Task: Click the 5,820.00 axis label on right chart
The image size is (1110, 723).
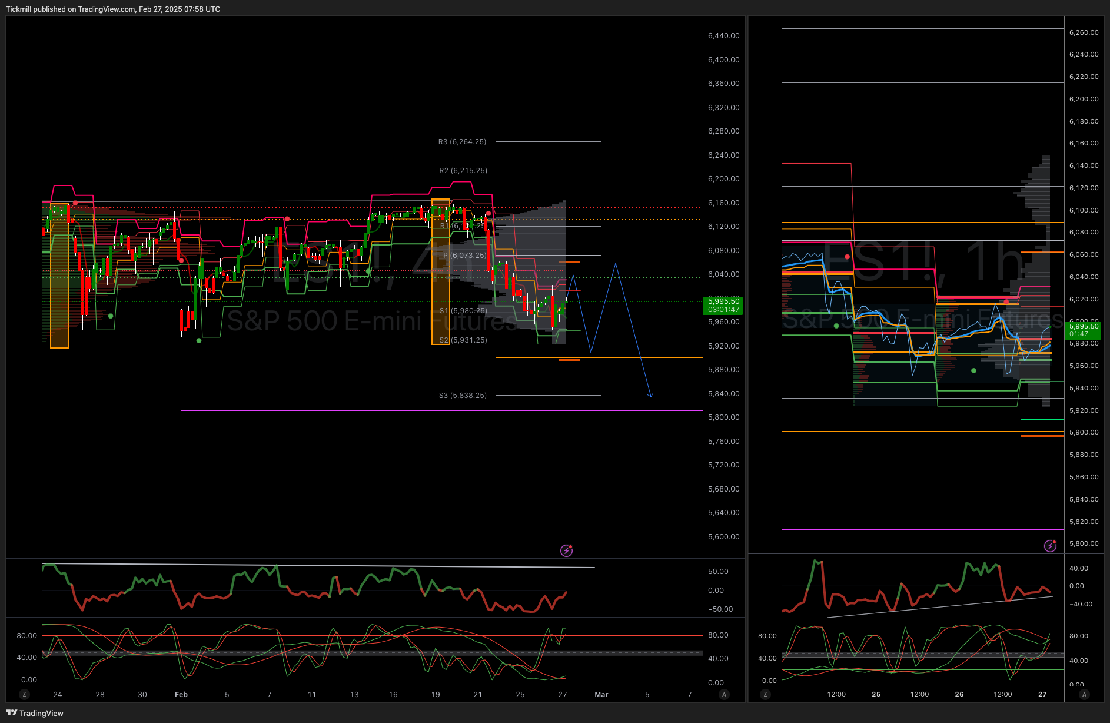Action: (x=1084, y=522)
